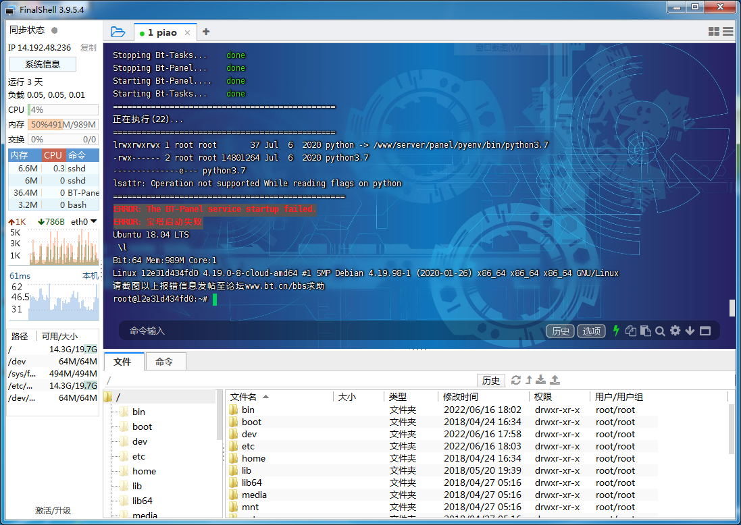Refresh the file list
Screen dimensions: 741x525
point(516,380)
